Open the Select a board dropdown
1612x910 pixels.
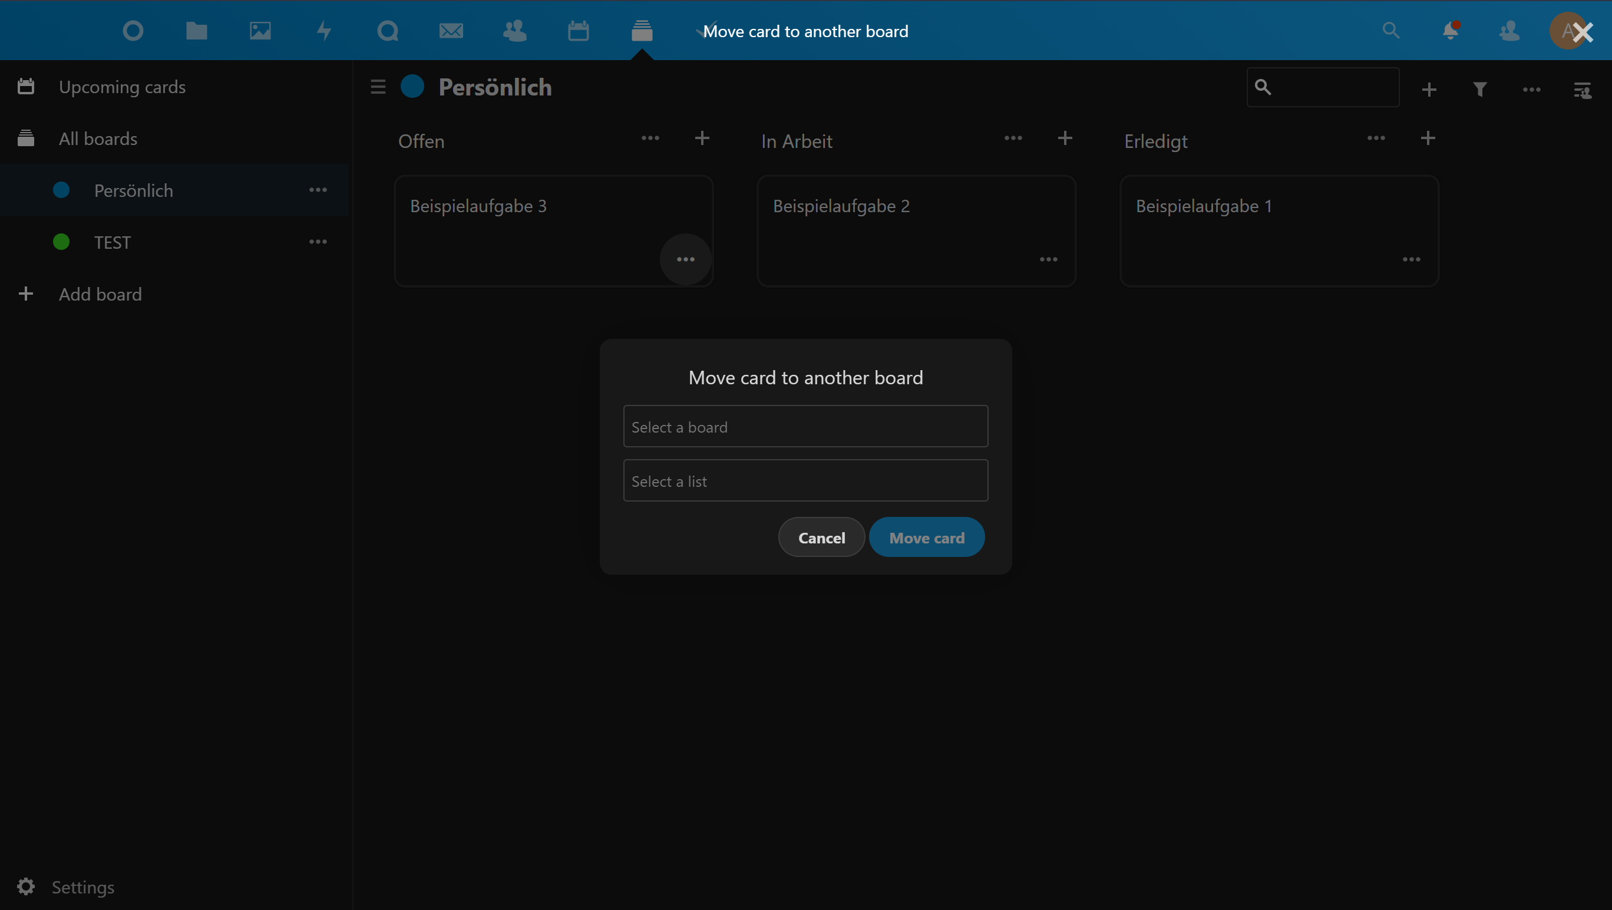pos(805,427)
